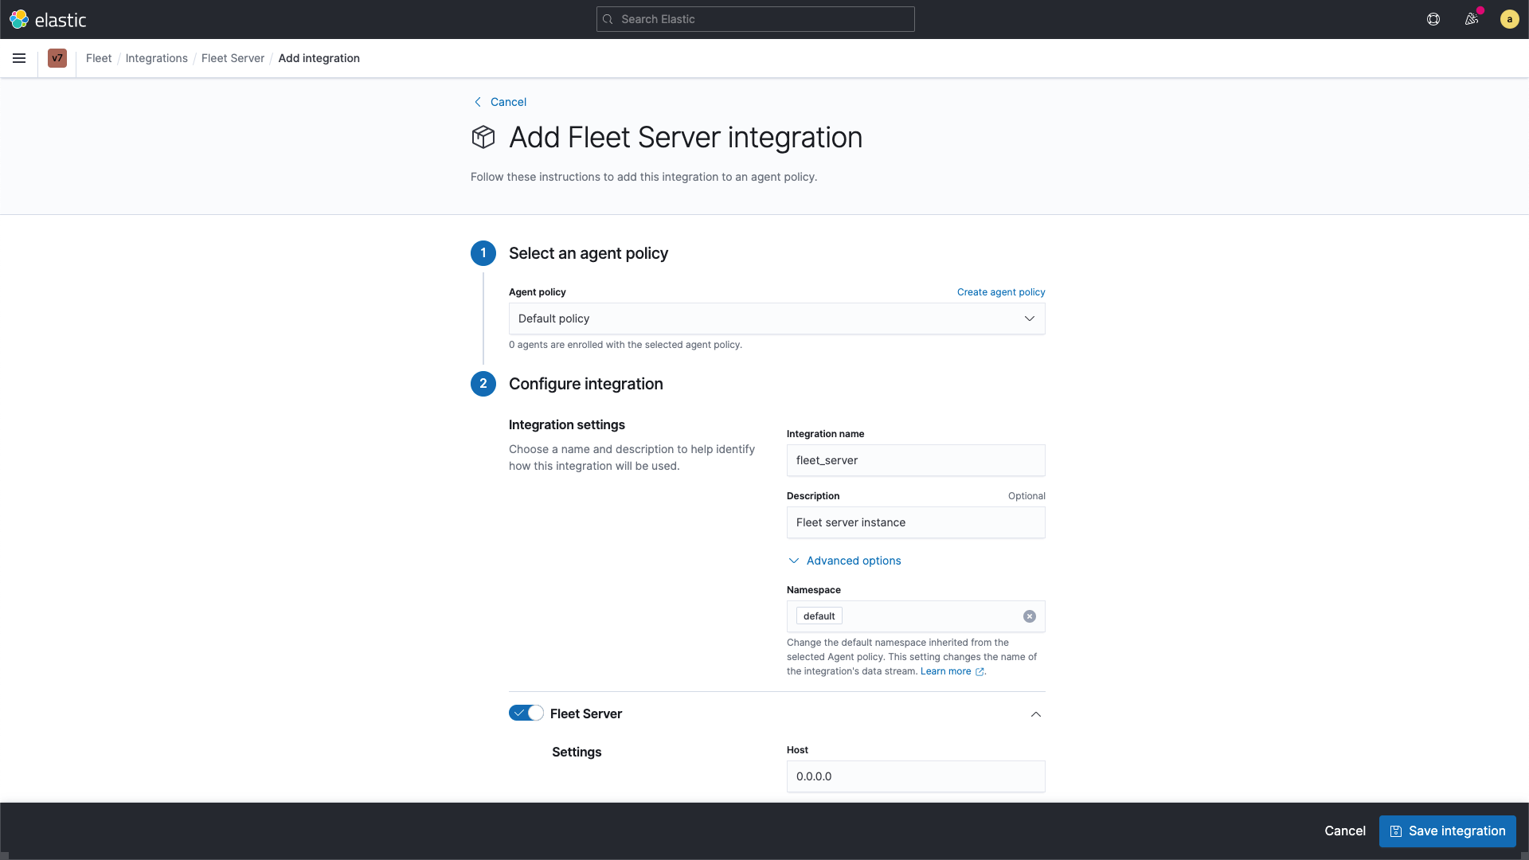Toggle the Fleet Server enabled switch

click(x=526, y=714)
